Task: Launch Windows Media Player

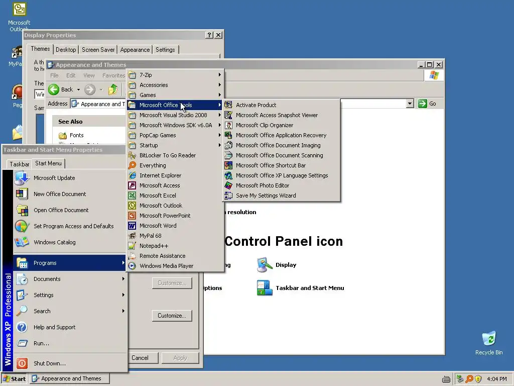Action: [175, 266]
